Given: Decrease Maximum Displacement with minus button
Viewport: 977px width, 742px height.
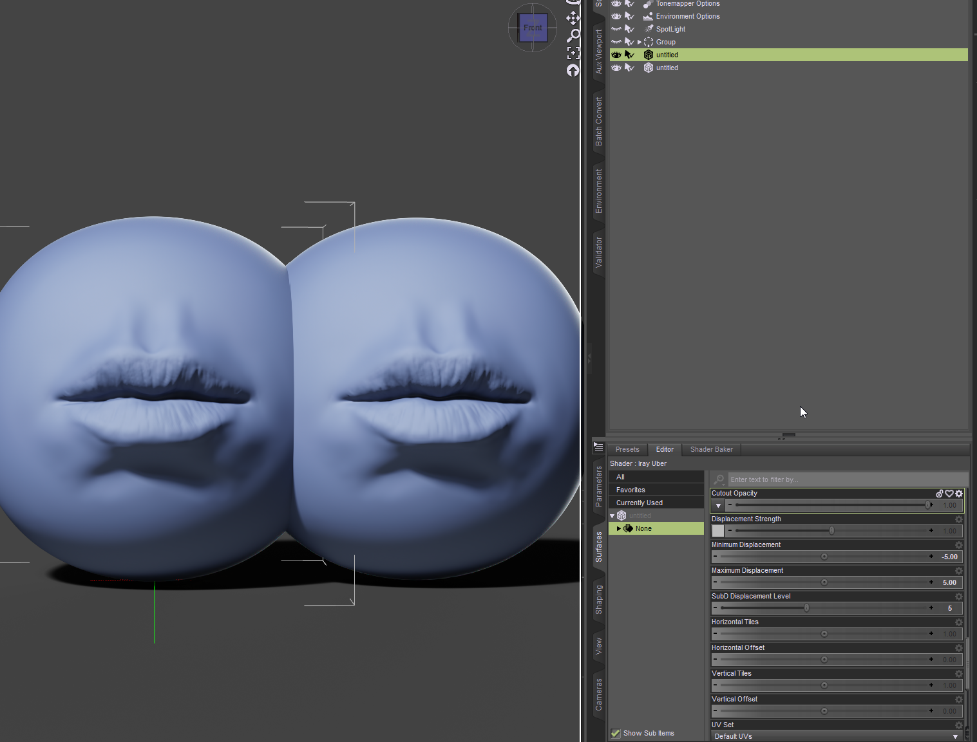Looking at the screenshot, I should (x=715, y=582).
